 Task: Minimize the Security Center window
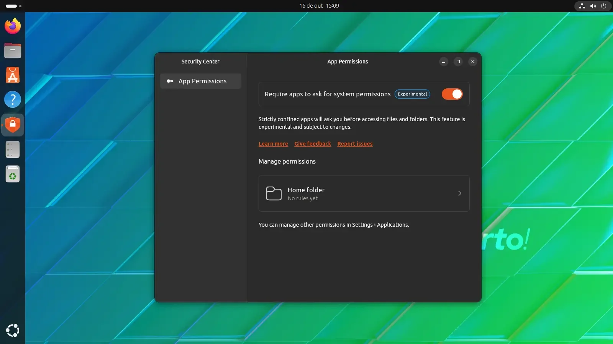[x=444, y=62]
